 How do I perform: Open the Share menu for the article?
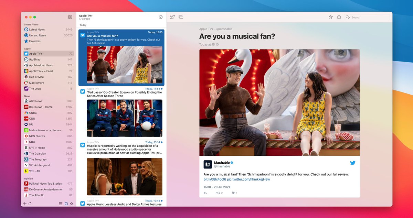339,17
